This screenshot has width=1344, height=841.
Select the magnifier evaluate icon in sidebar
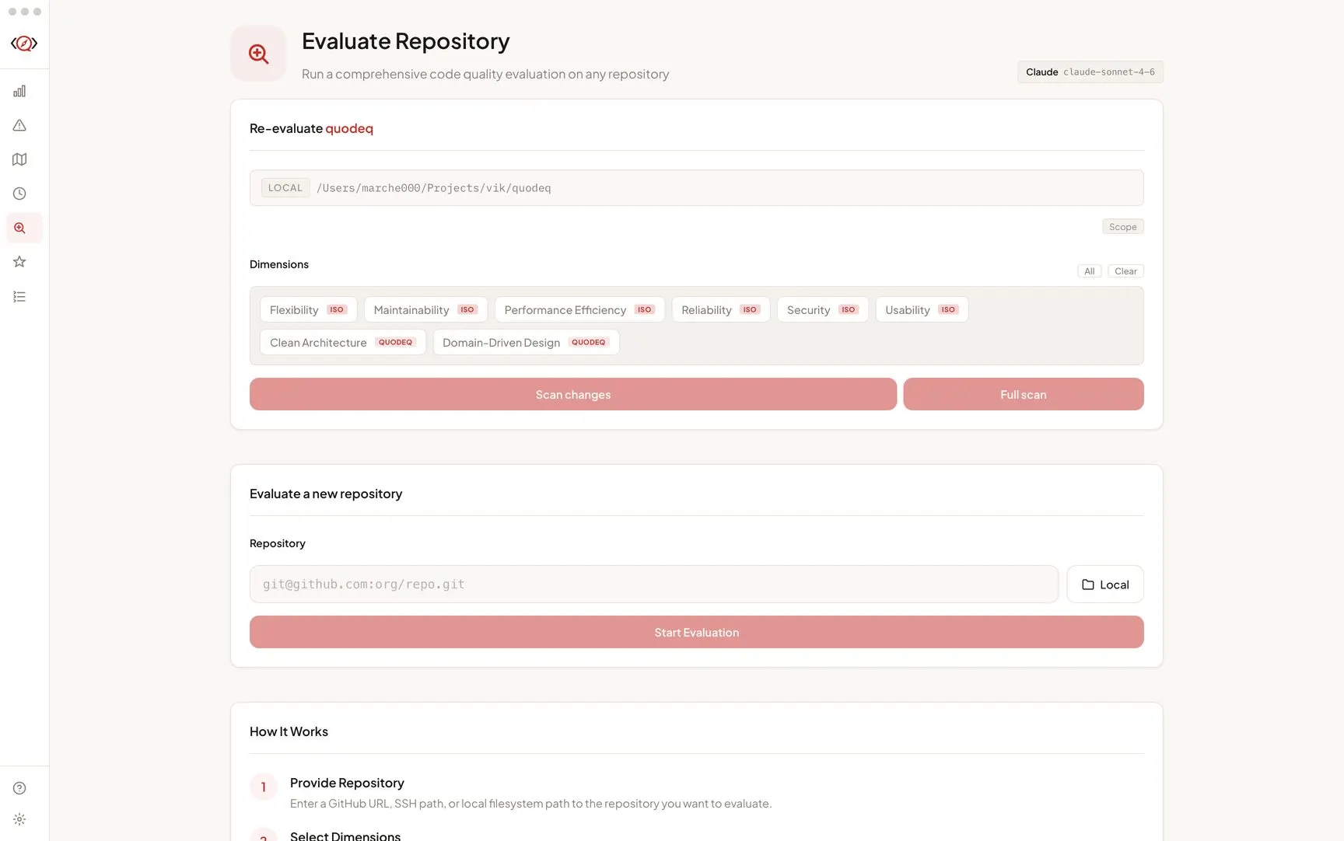(x=19, y=228)
